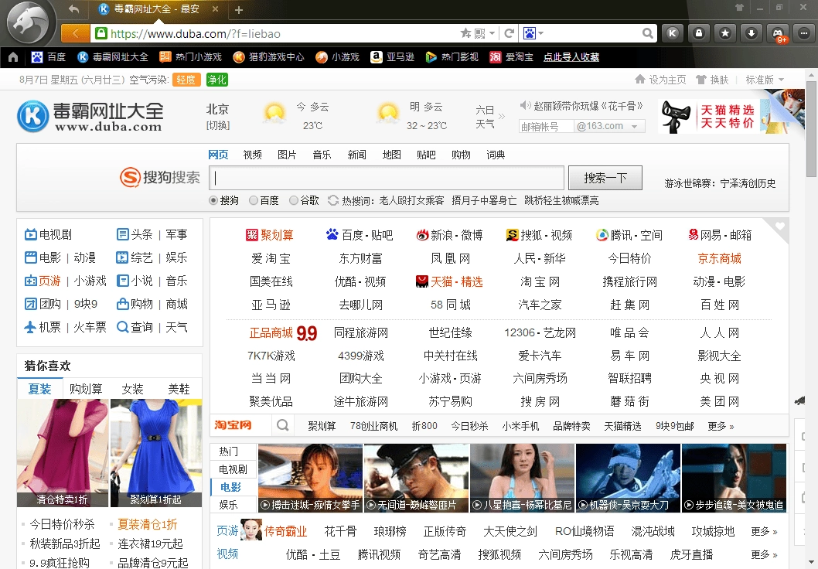Click the 轻度 orange pollution badge

tap(186, 80)
